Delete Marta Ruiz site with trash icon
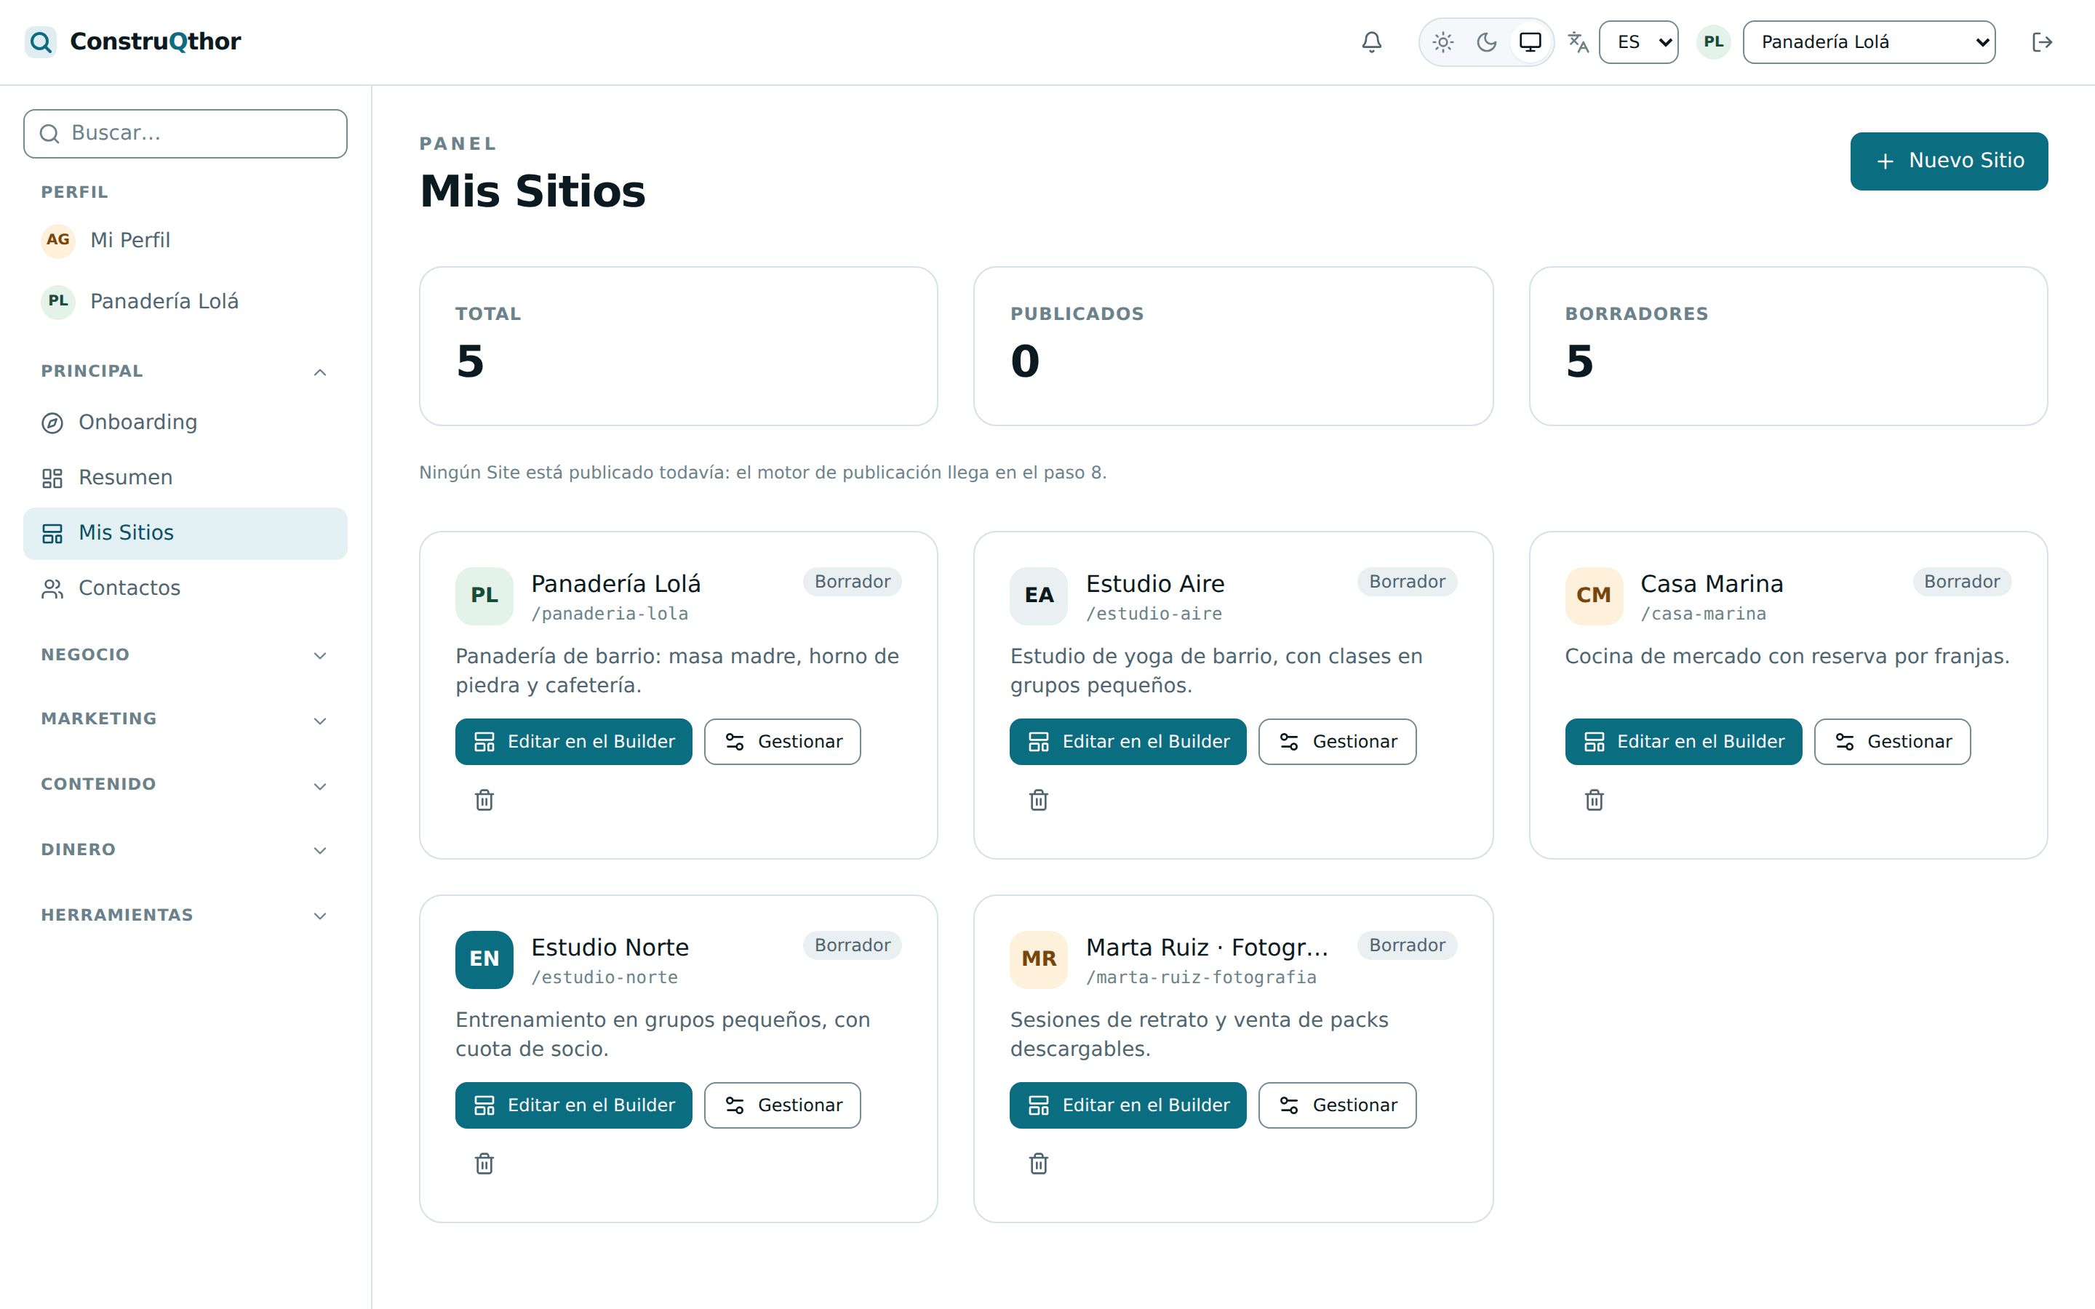The height and width of the screenshot is (1309, 2095). click(x=1039, y=1164)
